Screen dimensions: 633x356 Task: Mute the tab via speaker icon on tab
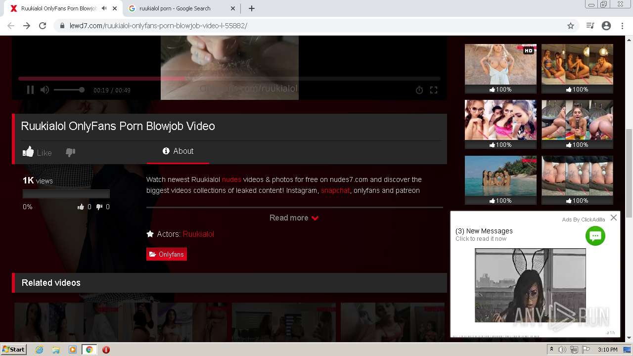pos(104,8)
